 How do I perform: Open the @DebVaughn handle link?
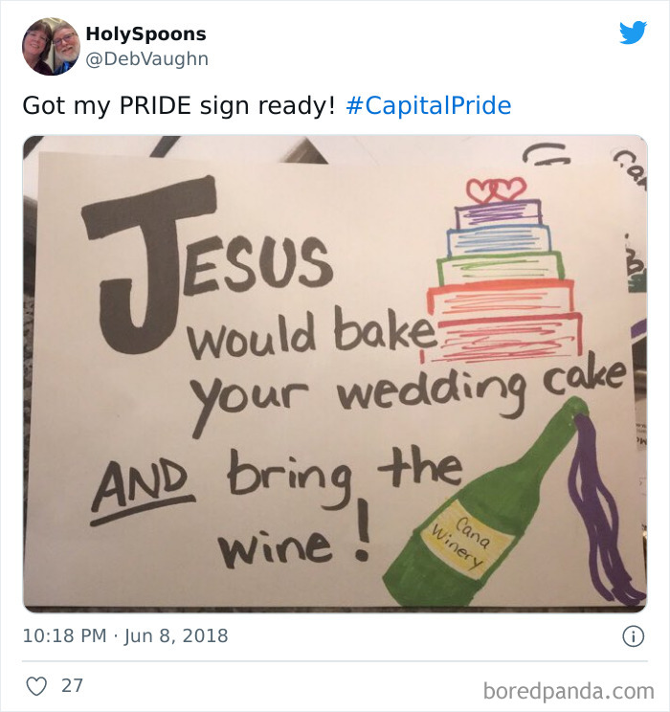tap(147, 59)
